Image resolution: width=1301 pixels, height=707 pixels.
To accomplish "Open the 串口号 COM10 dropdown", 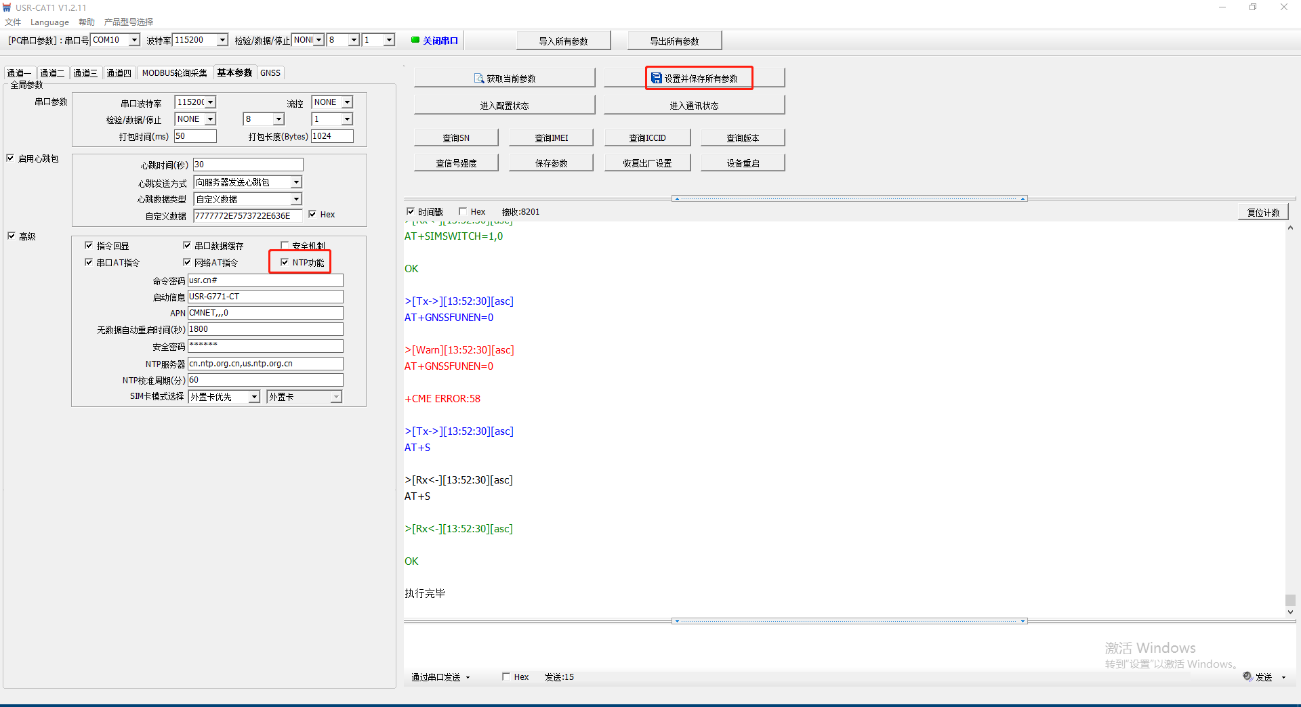I will [134, 40].
